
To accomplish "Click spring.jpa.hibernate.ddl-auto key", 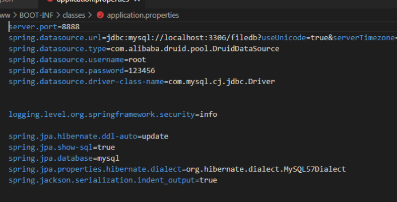I will coord(73,137).
